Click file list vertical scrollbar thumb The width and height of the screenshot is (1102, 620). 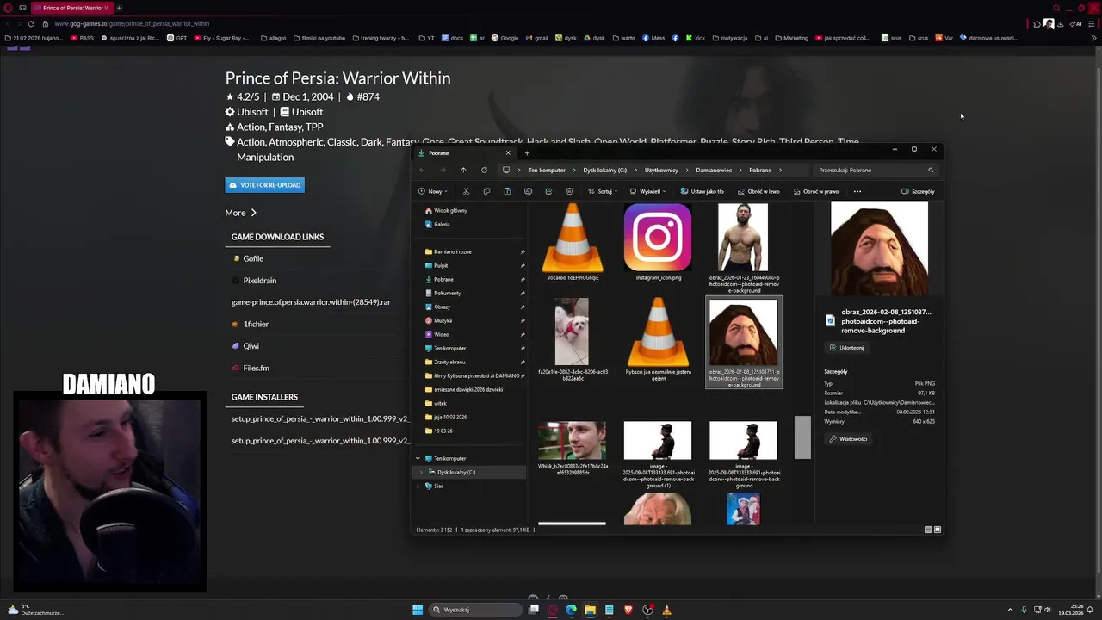tap(802, 437)
